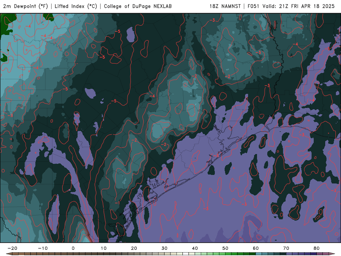This screenshot has width=341, height=256.
Task: Click the "80" color scale label
Action: 317,248
